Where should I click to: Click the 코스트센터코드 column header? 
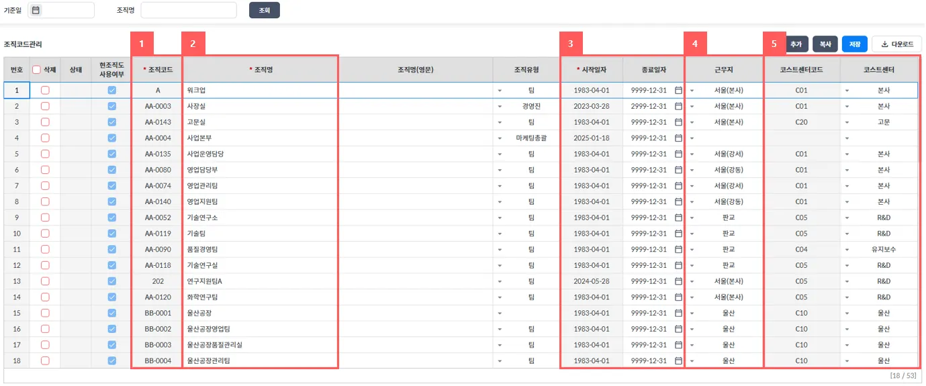tap(801, 69)
